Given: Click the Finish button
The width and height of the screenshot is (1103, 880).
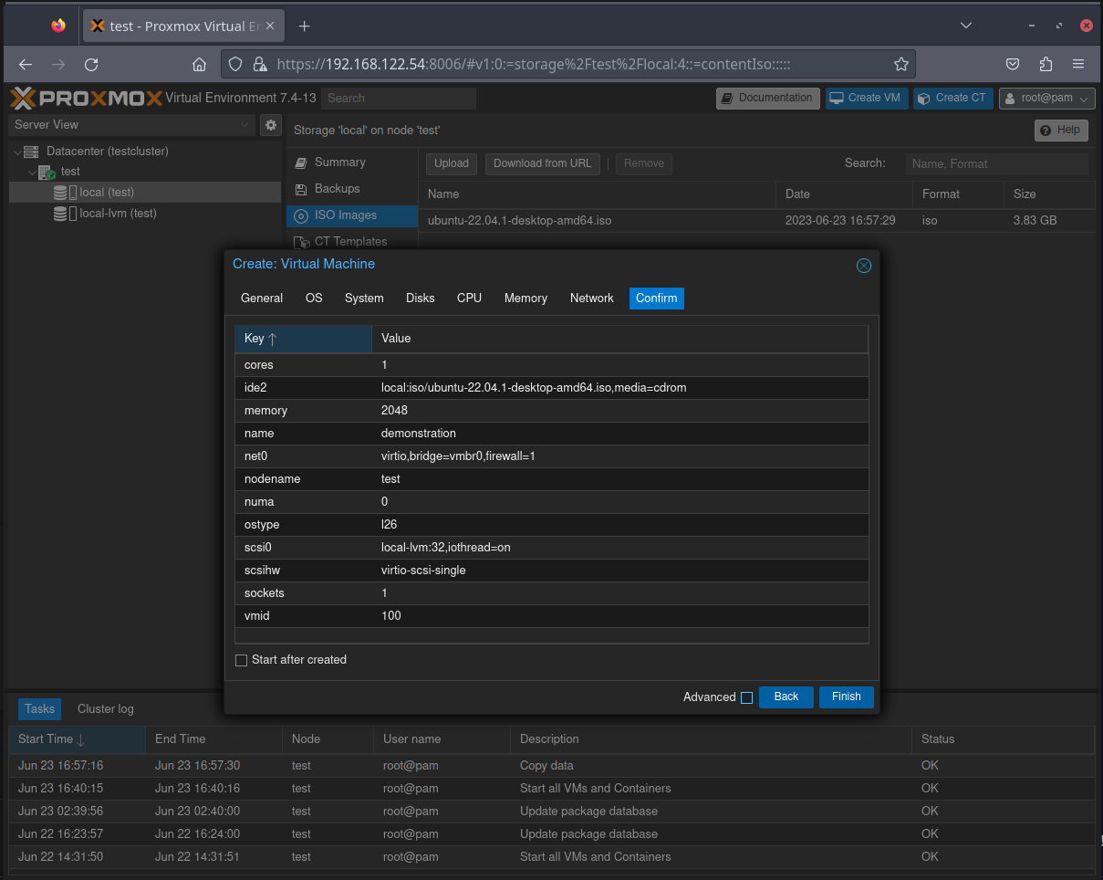Looking at the screenshot, I should [846, 697].
